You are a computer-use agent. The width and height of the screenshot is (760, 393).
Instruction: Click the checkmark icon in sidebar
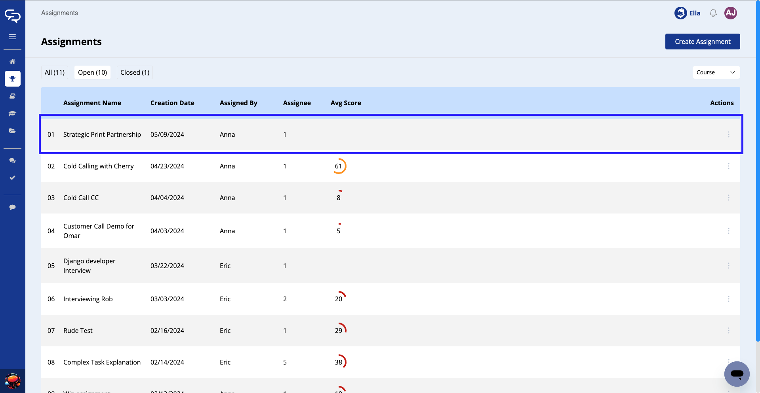[x=12, y=178]
